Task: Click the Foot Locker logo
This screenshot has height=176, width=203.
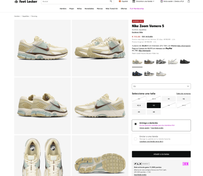Action: coord(26,2)
